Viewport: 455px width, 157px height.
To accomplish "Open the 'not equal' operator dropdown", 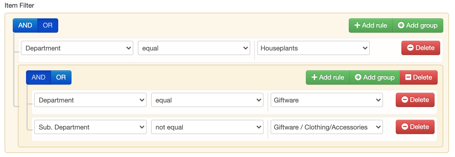I will pyautogui.click(x=207, y=127).
